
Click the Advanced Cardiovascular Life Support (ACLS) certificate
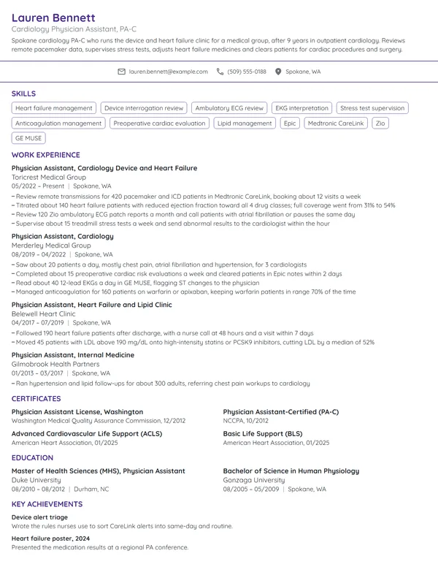(87, 433)
